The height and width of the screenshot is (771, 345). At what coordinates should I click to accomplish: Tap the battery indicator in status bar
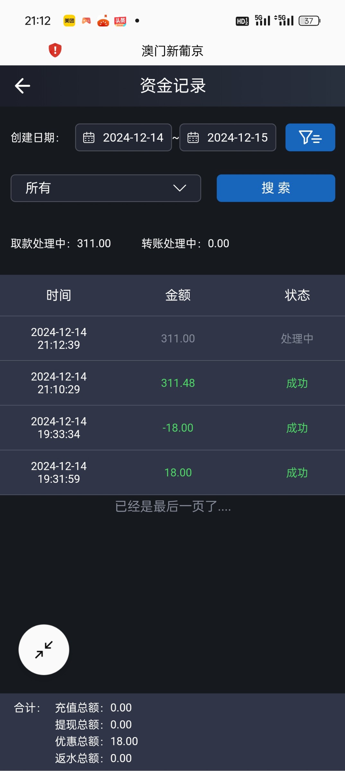click(309, 21)
